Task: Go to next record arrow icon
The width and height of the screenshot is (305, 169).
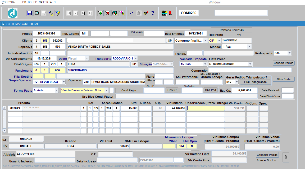Action: point(83,13)
